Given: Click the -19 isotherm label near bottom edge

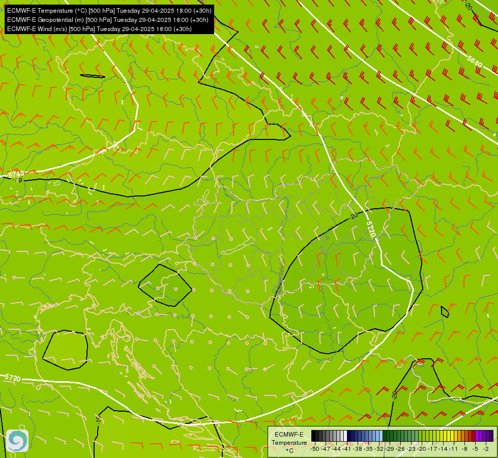Looking at the screenshot, I should coord(99,419).
